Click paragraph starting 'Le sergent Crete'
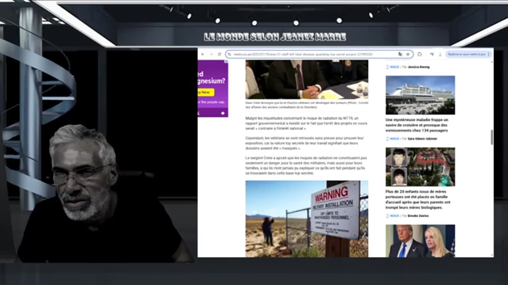Screen dimensions: 508x285 click(x=306, y=165)
